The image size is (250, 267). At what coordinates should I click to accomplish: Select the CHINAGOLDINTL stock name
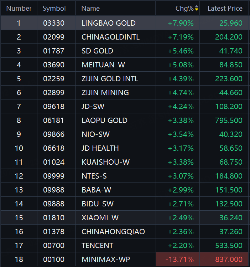110,37
